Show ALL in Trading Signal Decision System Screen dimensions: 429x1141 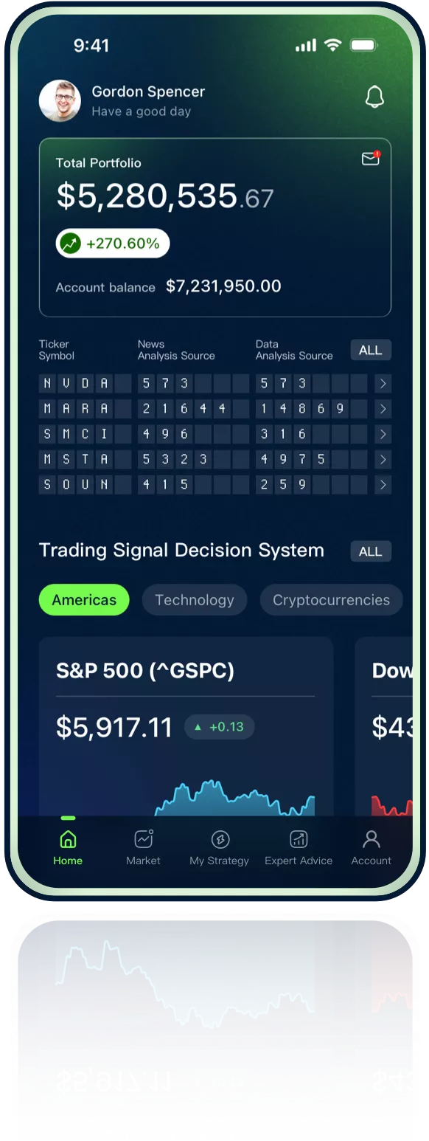pyautogui.click(x=371, y=551)
